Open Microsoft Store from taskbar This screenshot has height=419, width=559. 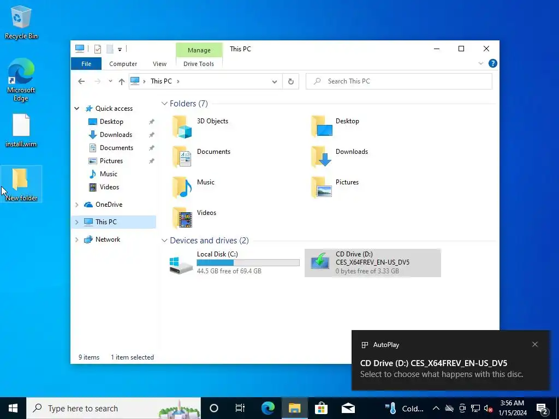point(321,408)
